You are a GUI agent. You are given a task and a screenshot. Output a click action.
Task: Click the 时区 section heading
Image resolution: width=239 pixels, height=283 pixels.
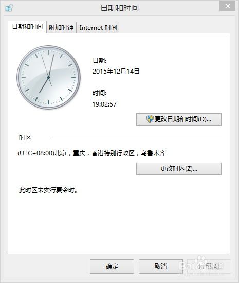pyautogui.click(x=25, y=138)
